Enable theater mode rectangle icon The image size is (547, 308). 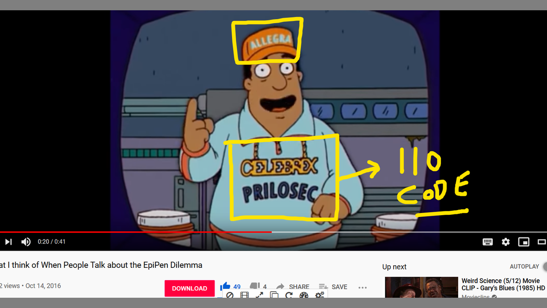click(542, 242)
